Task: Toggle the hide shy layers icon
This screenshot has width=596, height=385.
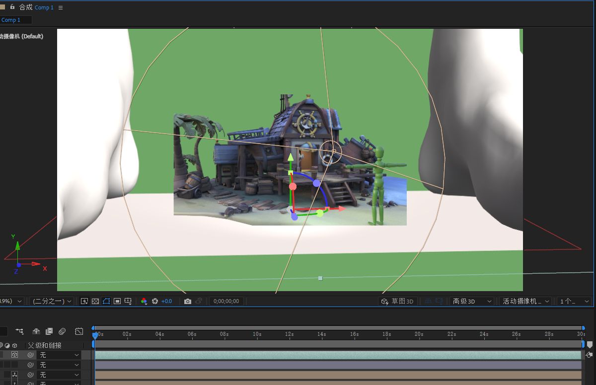Action: [36, 331]
